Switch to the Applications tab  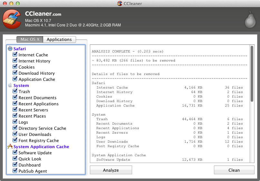tap(59, 40)
